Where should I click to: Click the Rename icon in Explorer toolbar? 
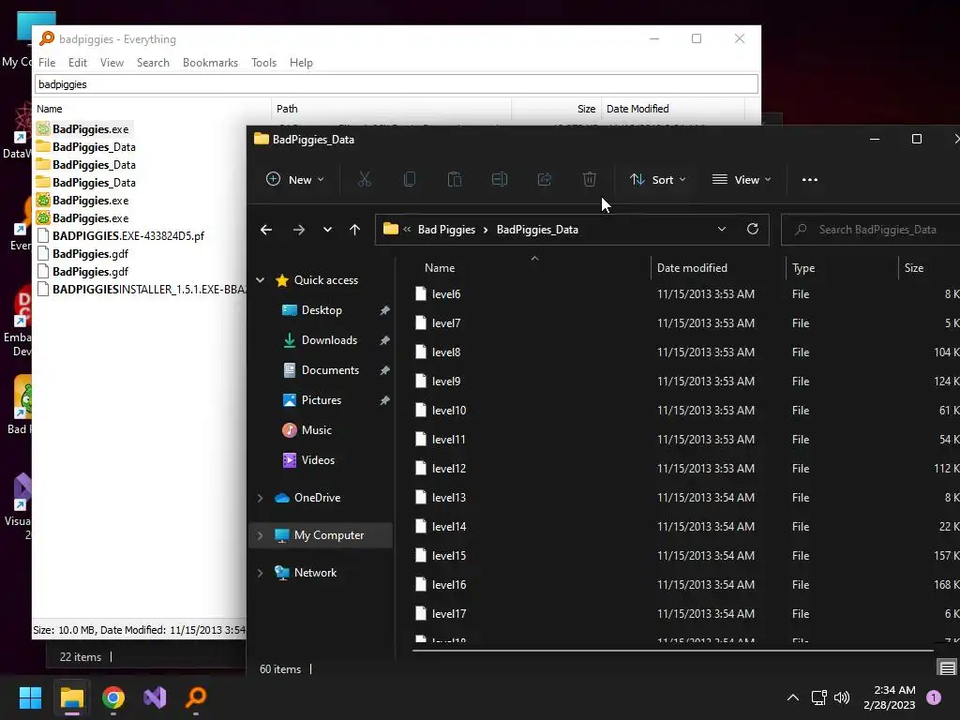click(500, 179)
